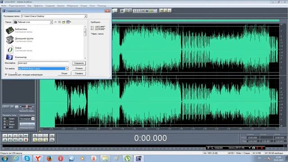Select the Домашняя группа folder icon
The height and width of the screenshot is (162, 288).
[x=10, y=40]
